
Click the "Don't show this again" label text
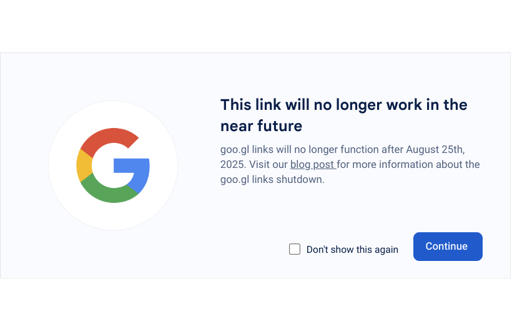coord(352,250)
